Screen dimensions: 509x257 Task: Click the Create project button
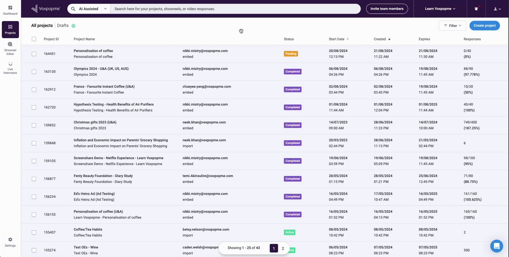(x=484, y=26)
